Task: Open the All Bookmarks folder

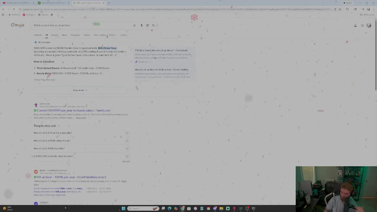Action: click(x=367, y=15)
